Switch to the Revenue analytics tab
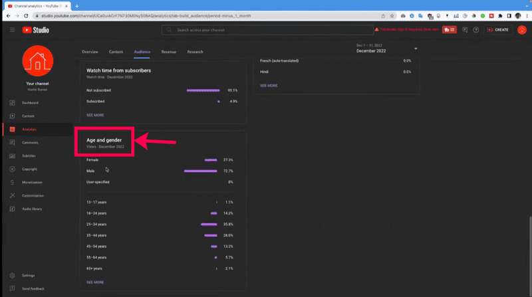This screenshot has height=297, width=532. [169, 52]
